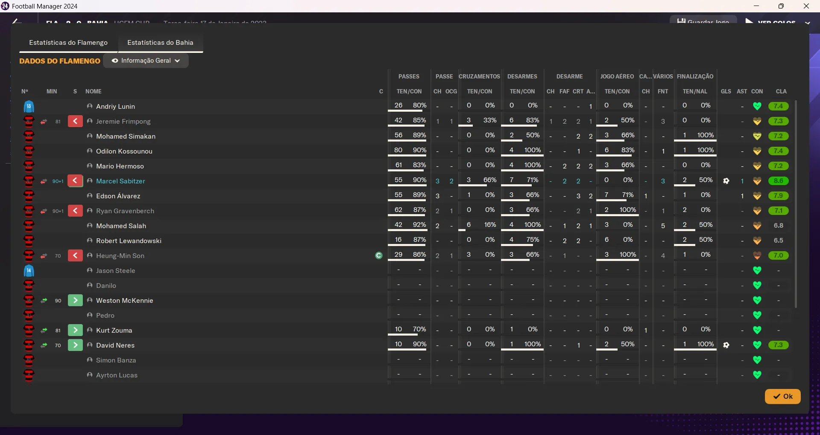Screen dimensions: 820x435
Task: Click the player list vertical scrollbar
Action: point(796,204)
